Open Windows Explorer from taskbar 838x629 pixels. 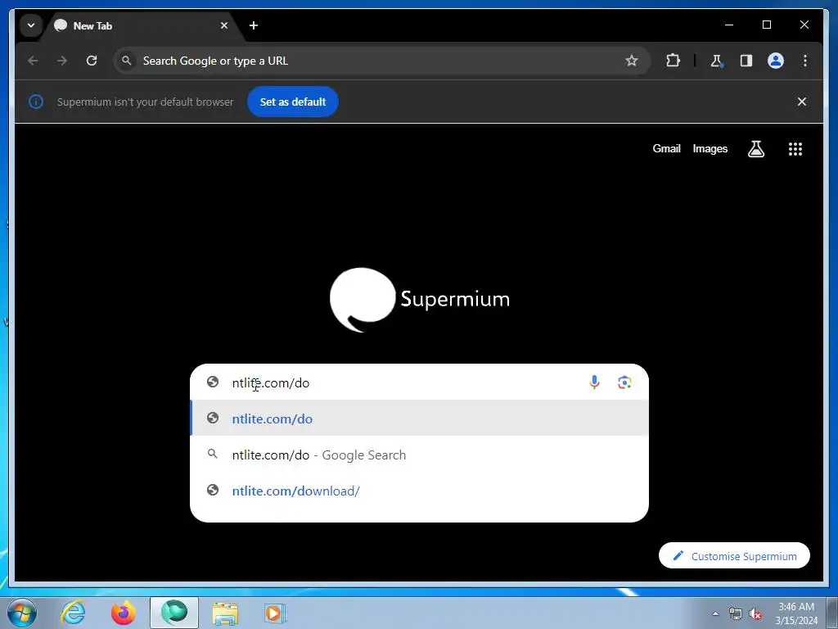point(225,613)
